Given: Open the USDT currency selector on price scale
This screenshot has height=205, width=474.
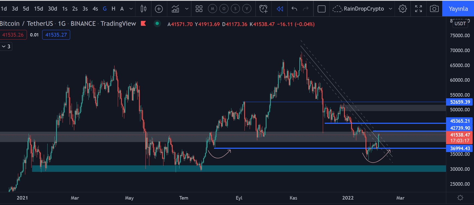Looking at the screenshot, I should click(x=460, y=24).
